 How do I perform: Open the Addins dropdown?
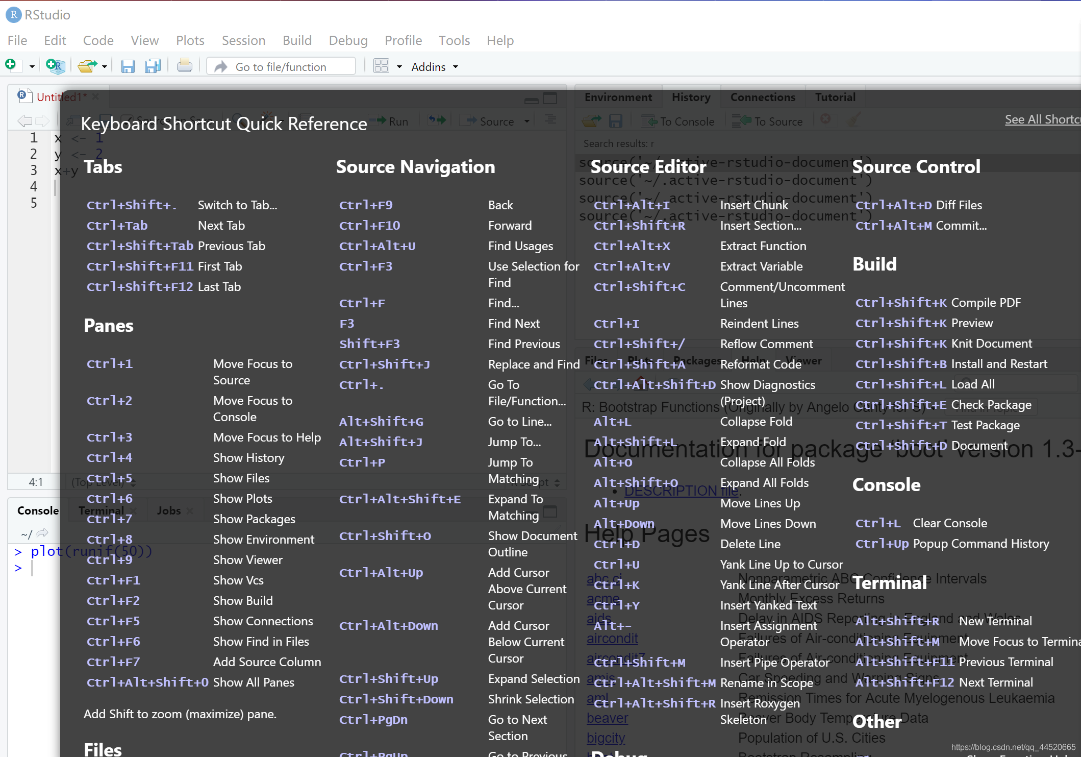pos(435,67)
